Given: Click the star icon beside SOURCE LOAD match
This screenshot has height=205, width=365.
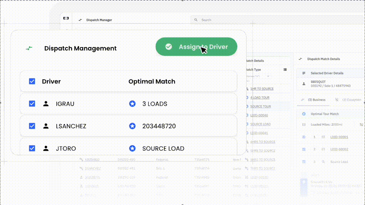Looking at the screenshot, I should click(x=132, y=148).
